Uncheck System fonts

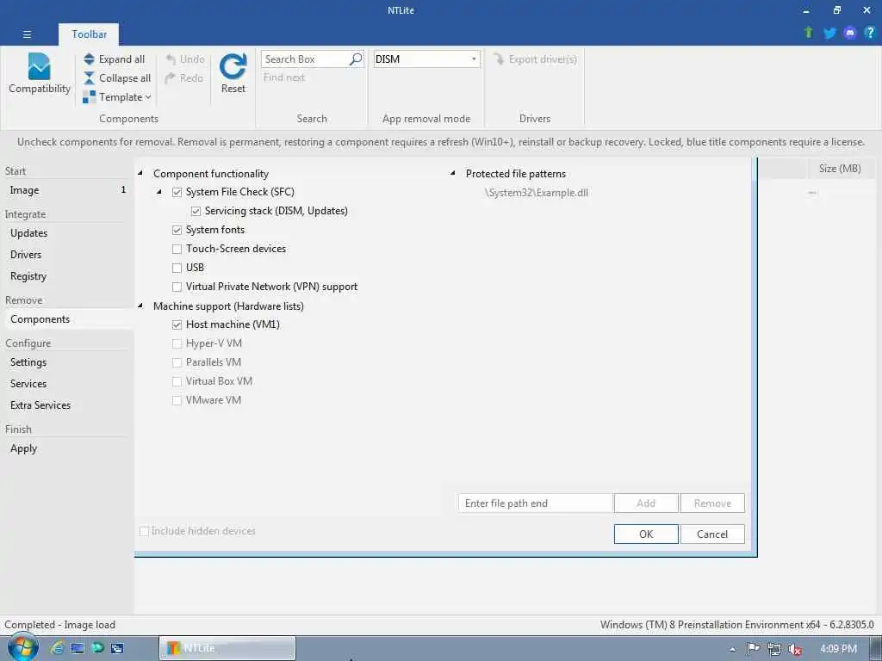(177, 230)
